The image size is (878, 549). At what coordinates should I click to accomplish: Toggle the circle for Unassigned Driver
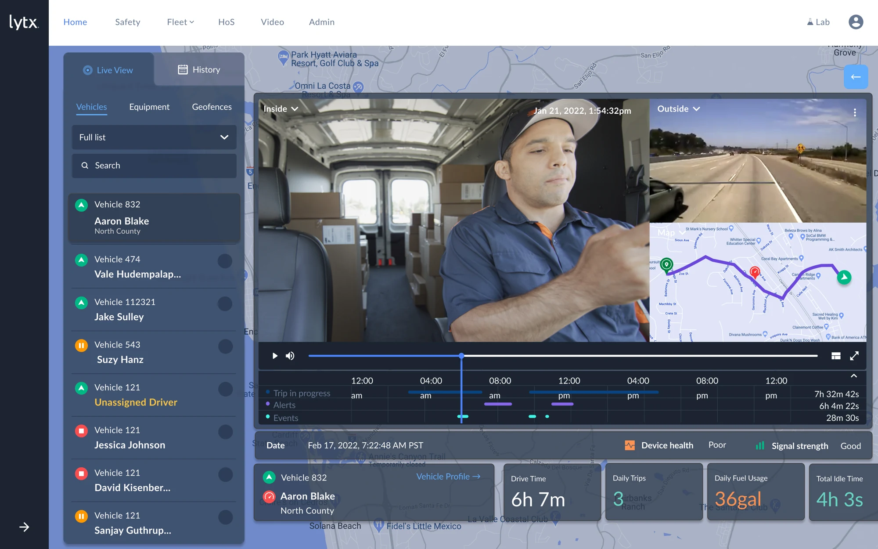pyautogui.click(x=225, y=389)
